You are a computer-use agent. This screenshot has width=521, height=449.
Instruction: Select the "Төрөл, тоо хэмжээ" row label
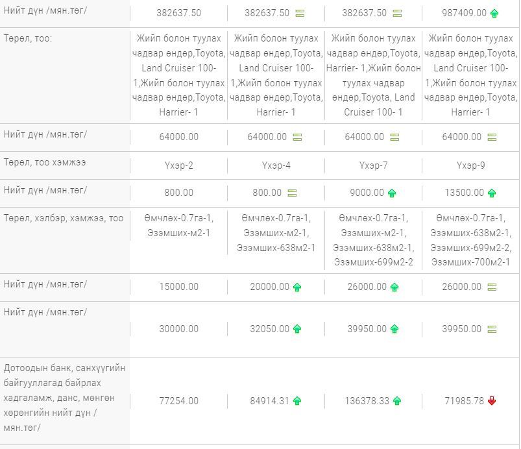point(44,162)
